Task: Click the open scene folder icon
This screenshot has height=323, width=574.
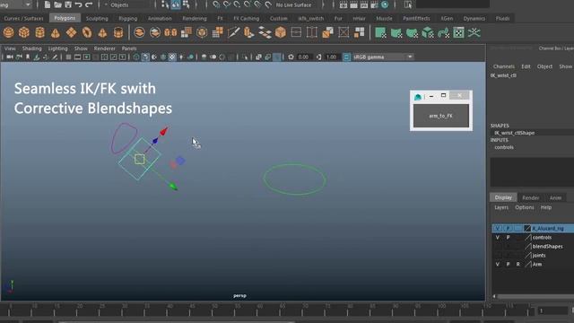Action: 57,4
